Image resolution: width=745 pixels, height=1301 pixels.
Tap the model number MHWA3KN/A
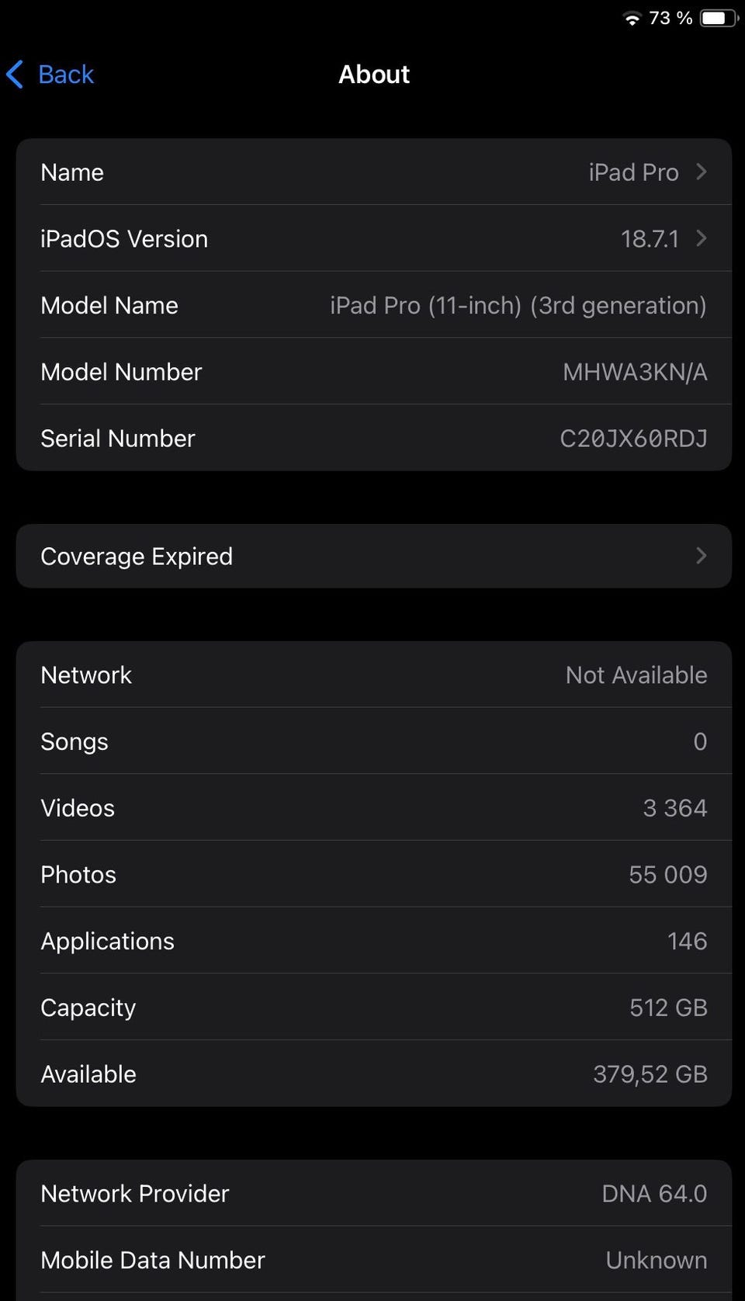point(635,372)
